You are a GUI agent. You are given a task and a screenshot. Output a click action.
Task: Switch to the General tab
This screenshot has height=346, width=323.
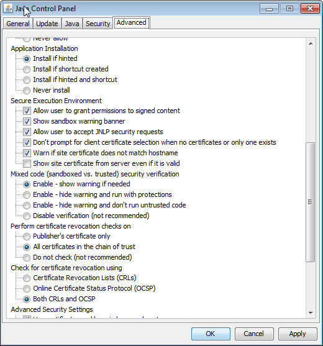pyautogui.click(x=18, y=24)
